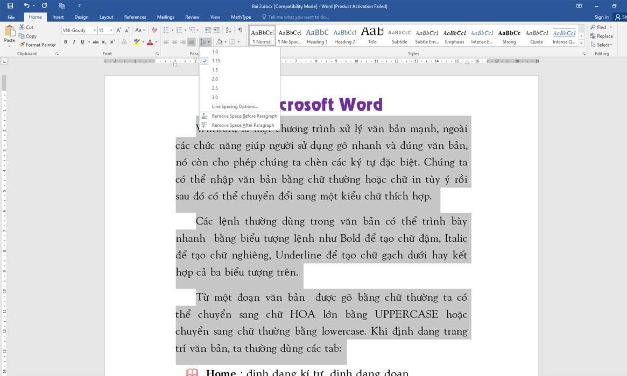Click the Format Painter brush
The image size is (627, 376).
tap(37, 45)
